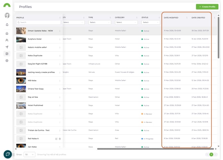Go to Home via sidebar icon
The width and height of the screenshot is (223, 160).
(x=7, y=34)
